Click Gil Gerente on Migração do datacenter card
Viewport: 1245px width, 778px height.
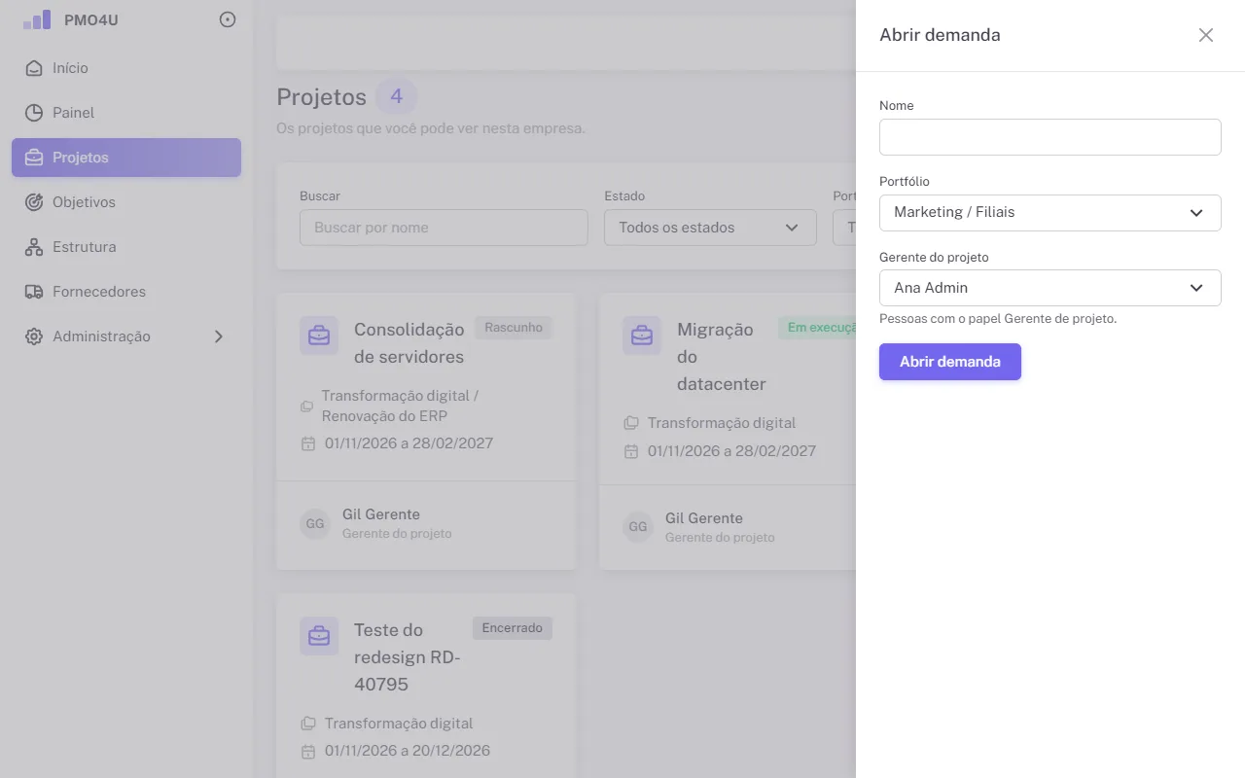704,518
